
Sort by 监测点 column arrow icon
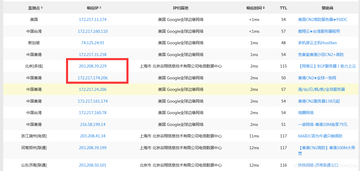click(x=42, y=8)
